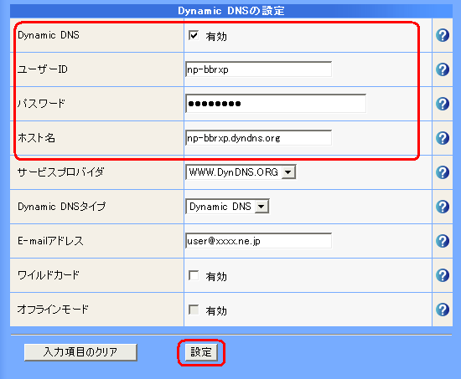The width and height of the screenshot is (461, 379).
Task: Open help for サービスプロバイダ row
Action: tap(443, 172)
